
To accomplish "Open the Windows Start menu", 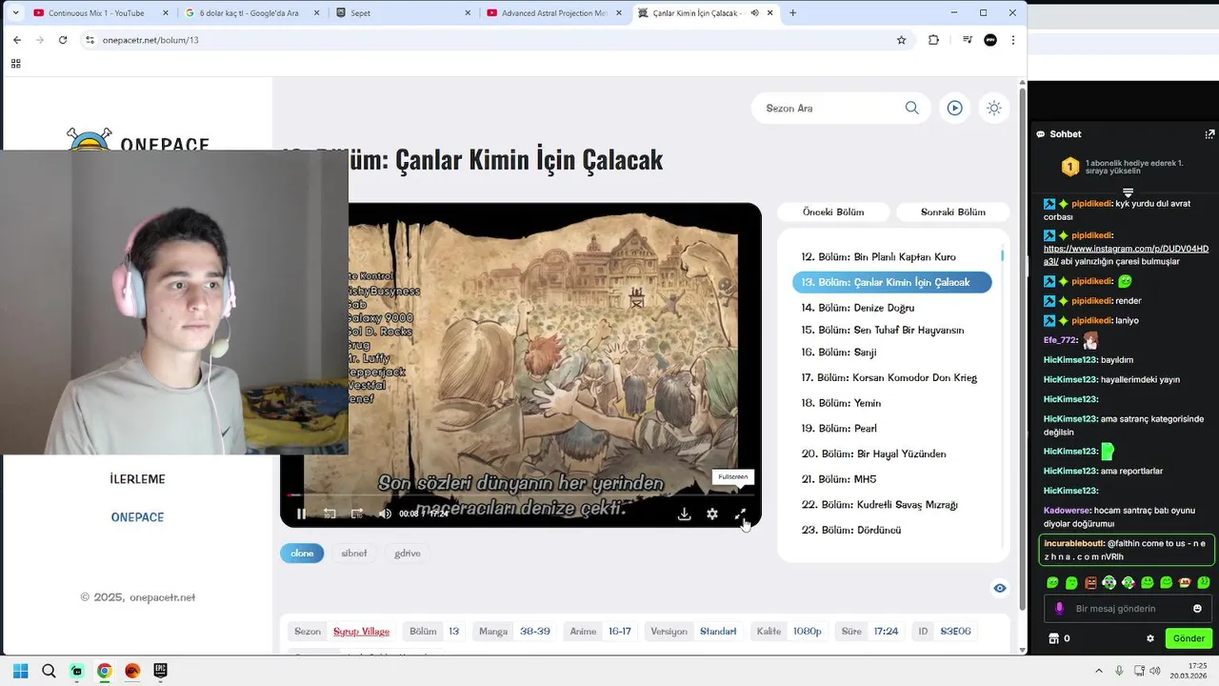I will tap(20, 671).
